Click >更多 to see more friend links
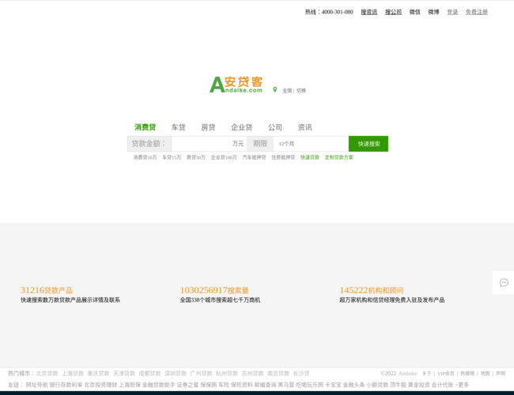Screen dimensions: 514x395 462,385
